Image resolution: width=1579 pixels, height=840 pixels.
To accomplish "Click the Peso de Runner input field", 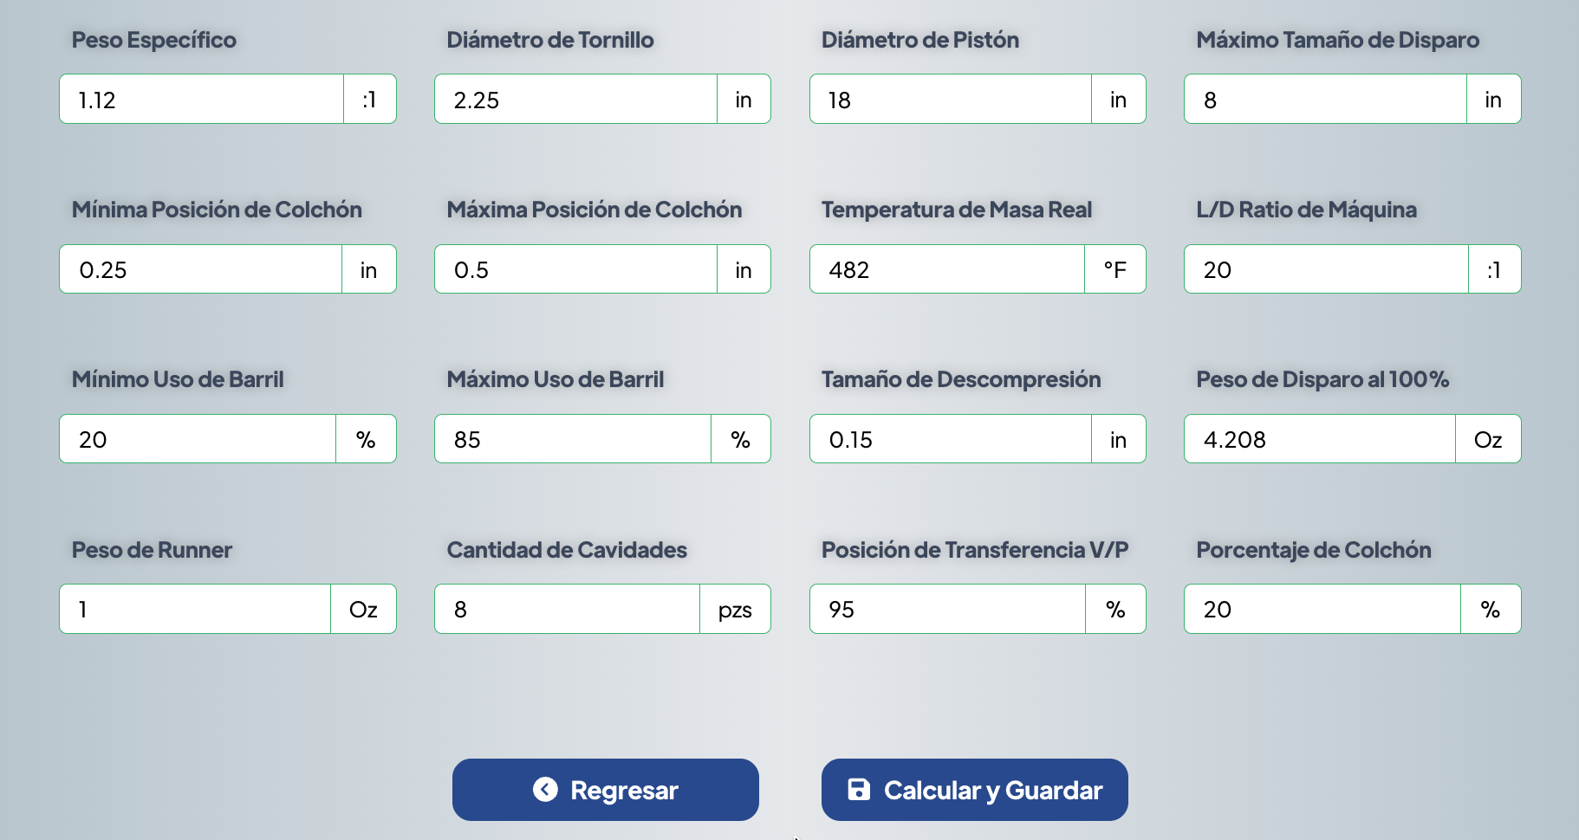I will click(x=195, y=609).
